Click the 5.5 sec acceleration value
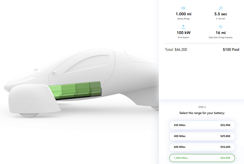Screen dimensions: 244x164 tap(221, 14)
